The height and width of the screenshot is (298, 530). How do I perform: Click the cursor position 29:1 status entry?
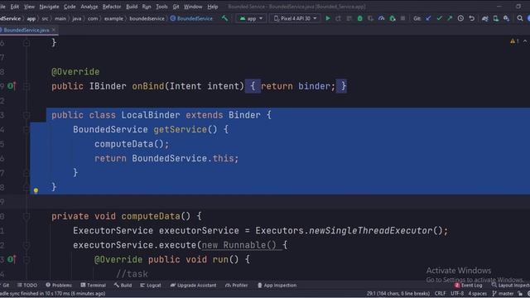397,293
